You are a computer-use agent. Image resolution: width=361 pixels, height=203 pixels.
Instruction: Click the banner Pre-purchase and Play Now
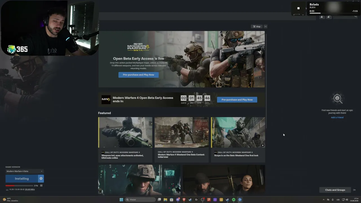[138, 75]
